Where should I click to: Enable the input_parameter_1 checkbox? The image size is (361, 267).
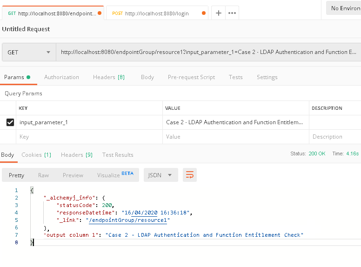10,122
